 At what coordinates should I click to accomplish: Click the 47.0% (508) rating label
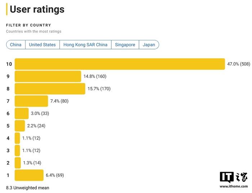coord(238,64)
